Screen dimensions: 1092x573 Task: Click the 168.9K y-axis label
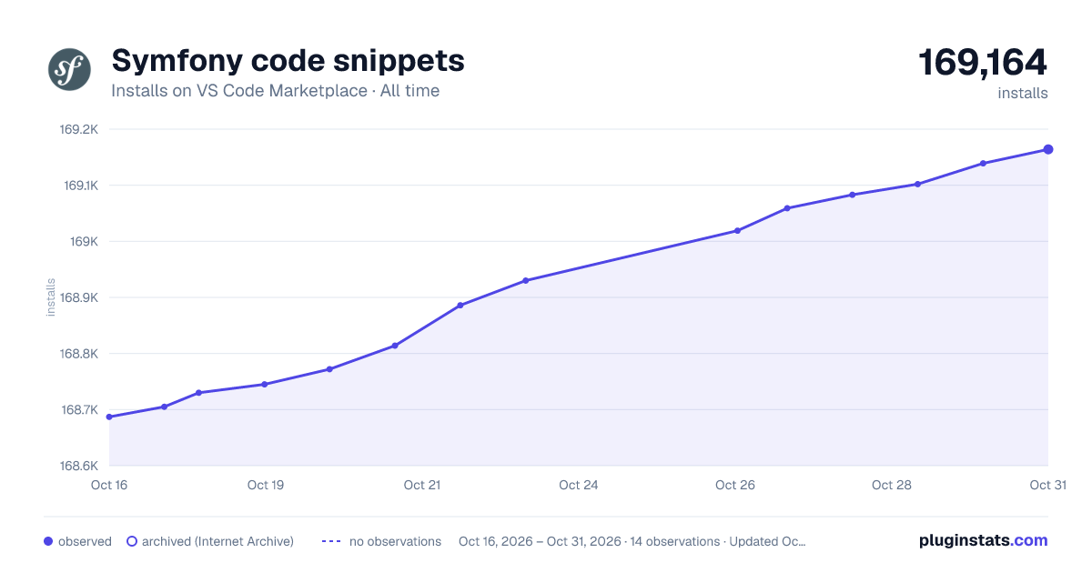point(78,297)
